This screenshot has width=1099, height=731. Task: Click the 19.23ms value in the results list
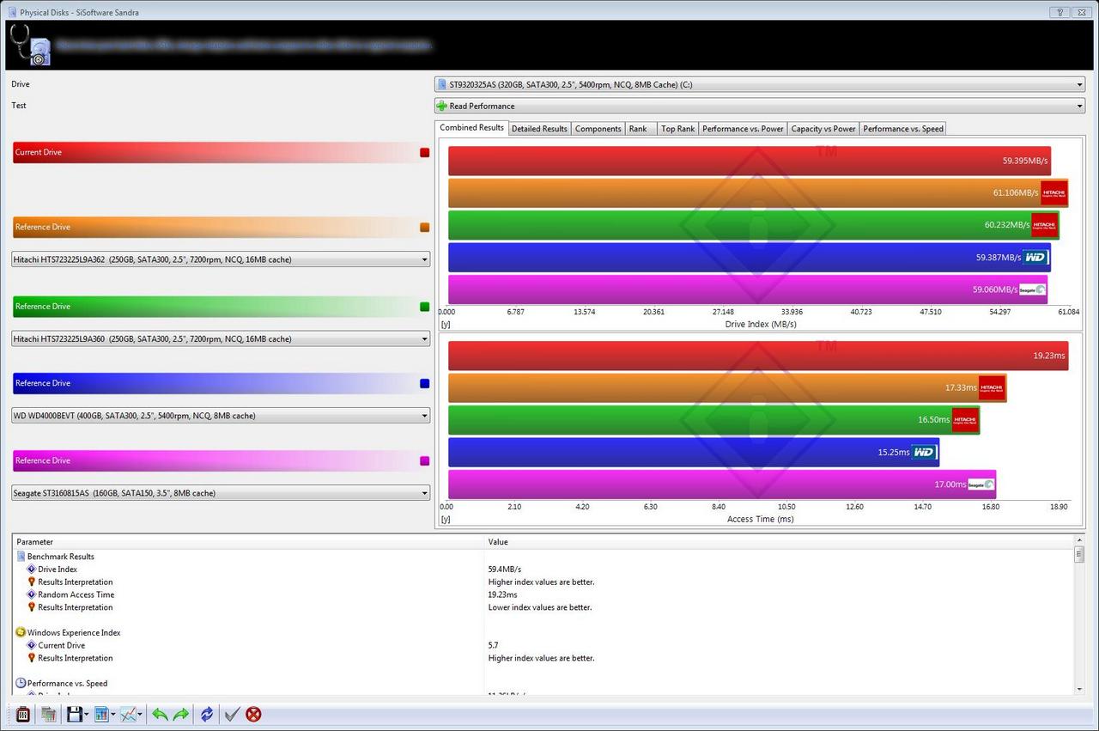(x=502, y=594)
